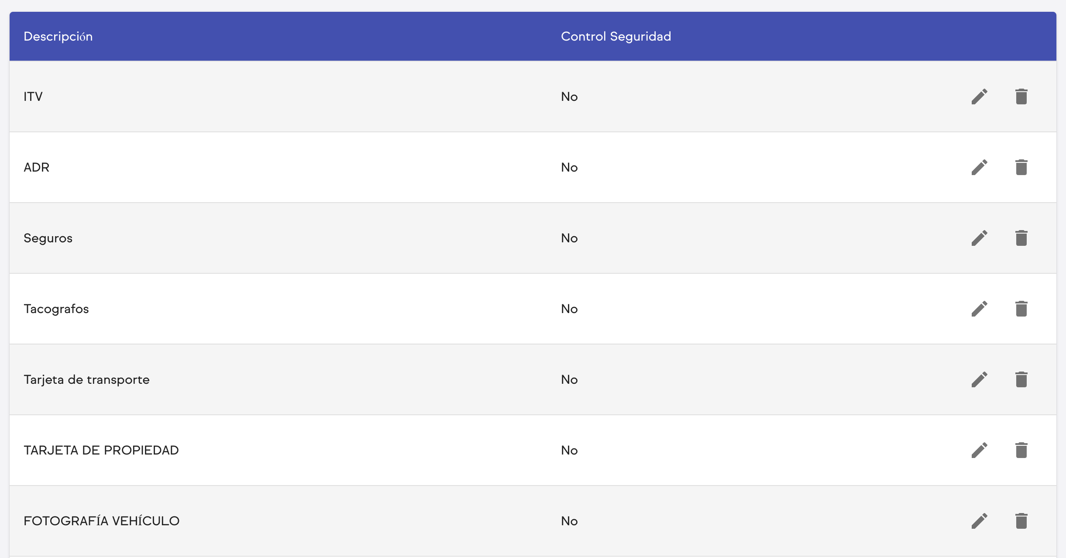Edit Tarjeta de transporte row
The width and height of the screenshot is (1066, 558).
(979, 379)
